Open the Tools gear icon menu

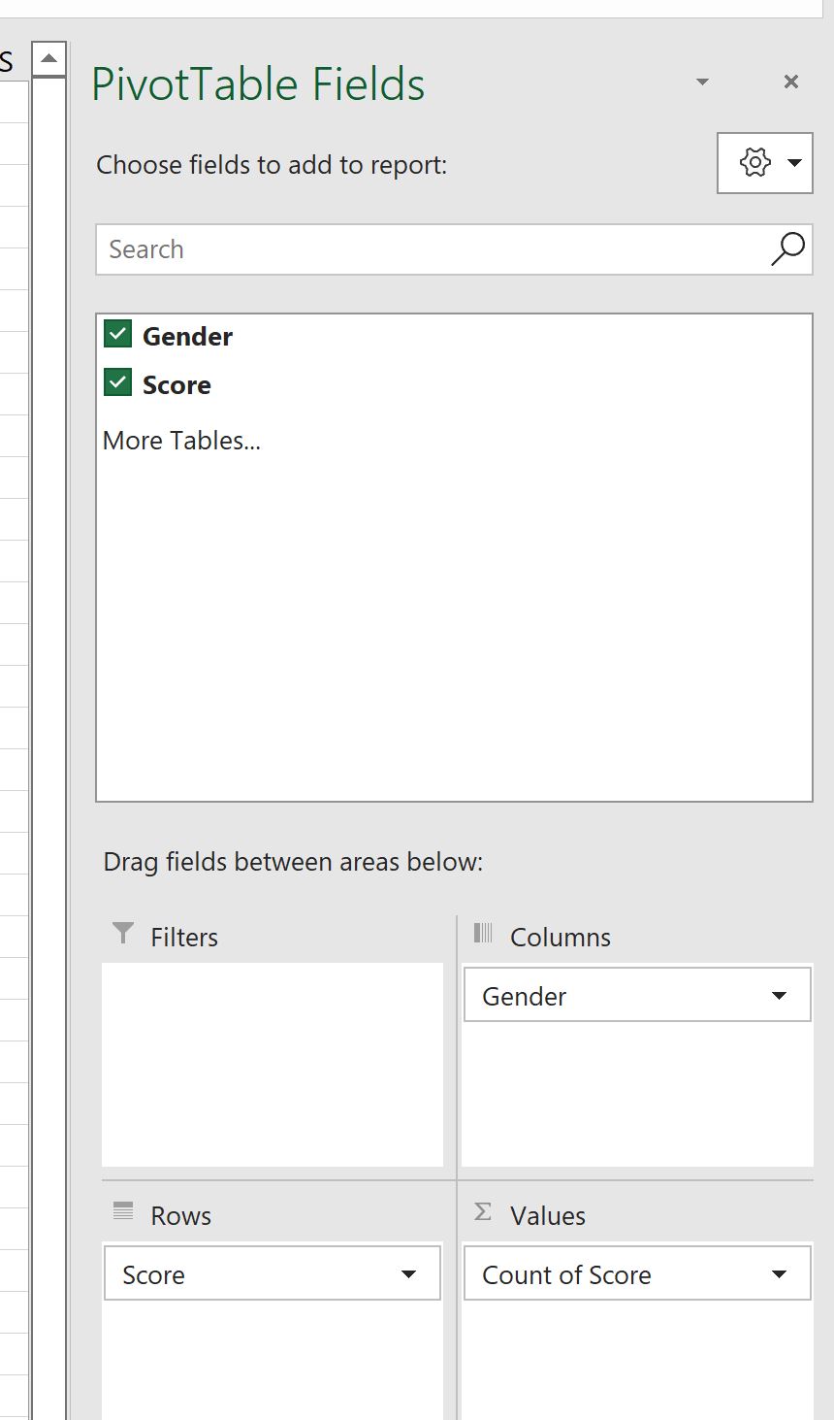point(756,162)
